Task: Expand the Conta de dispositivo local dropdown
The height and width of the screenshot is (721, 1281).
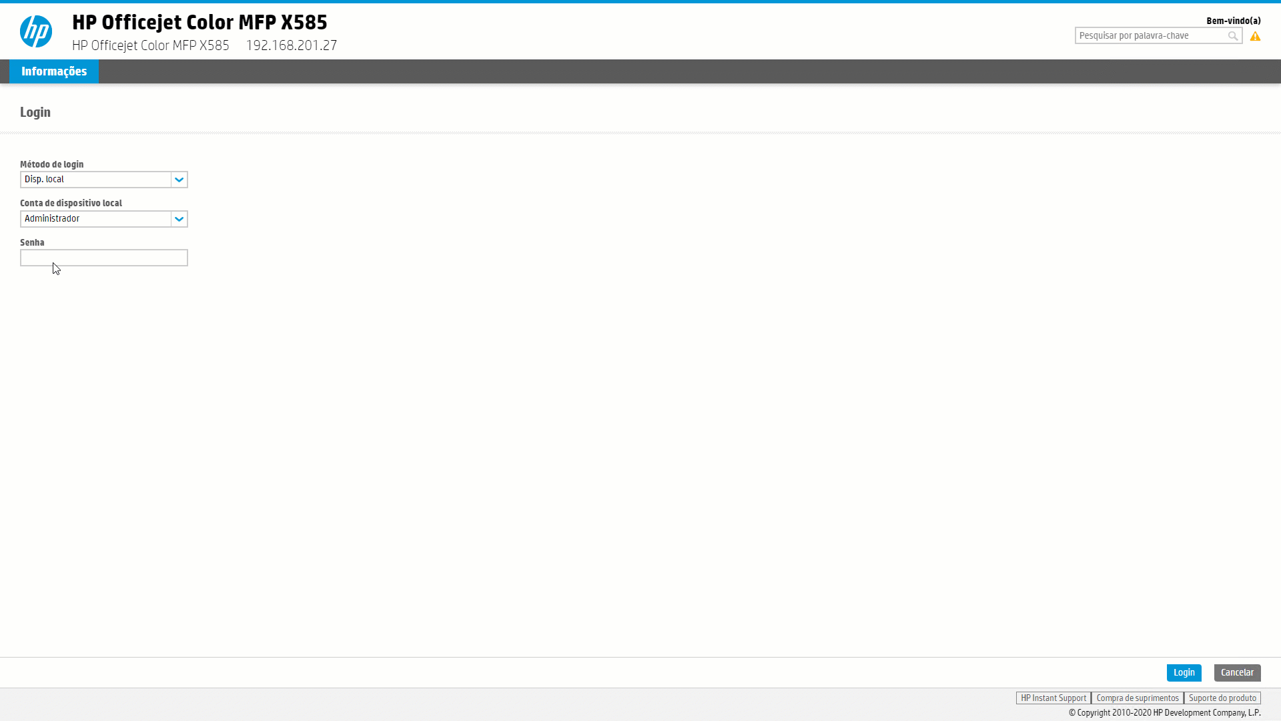Action: pos(179,218)
